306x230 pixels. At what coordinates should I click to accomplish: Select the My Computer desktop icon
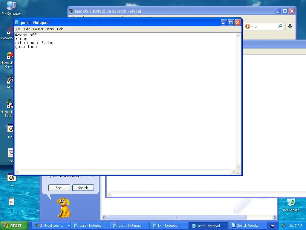(x=11, y=8)
